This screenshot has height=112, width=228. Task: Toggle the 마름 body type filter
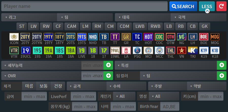tap(29, 86)
